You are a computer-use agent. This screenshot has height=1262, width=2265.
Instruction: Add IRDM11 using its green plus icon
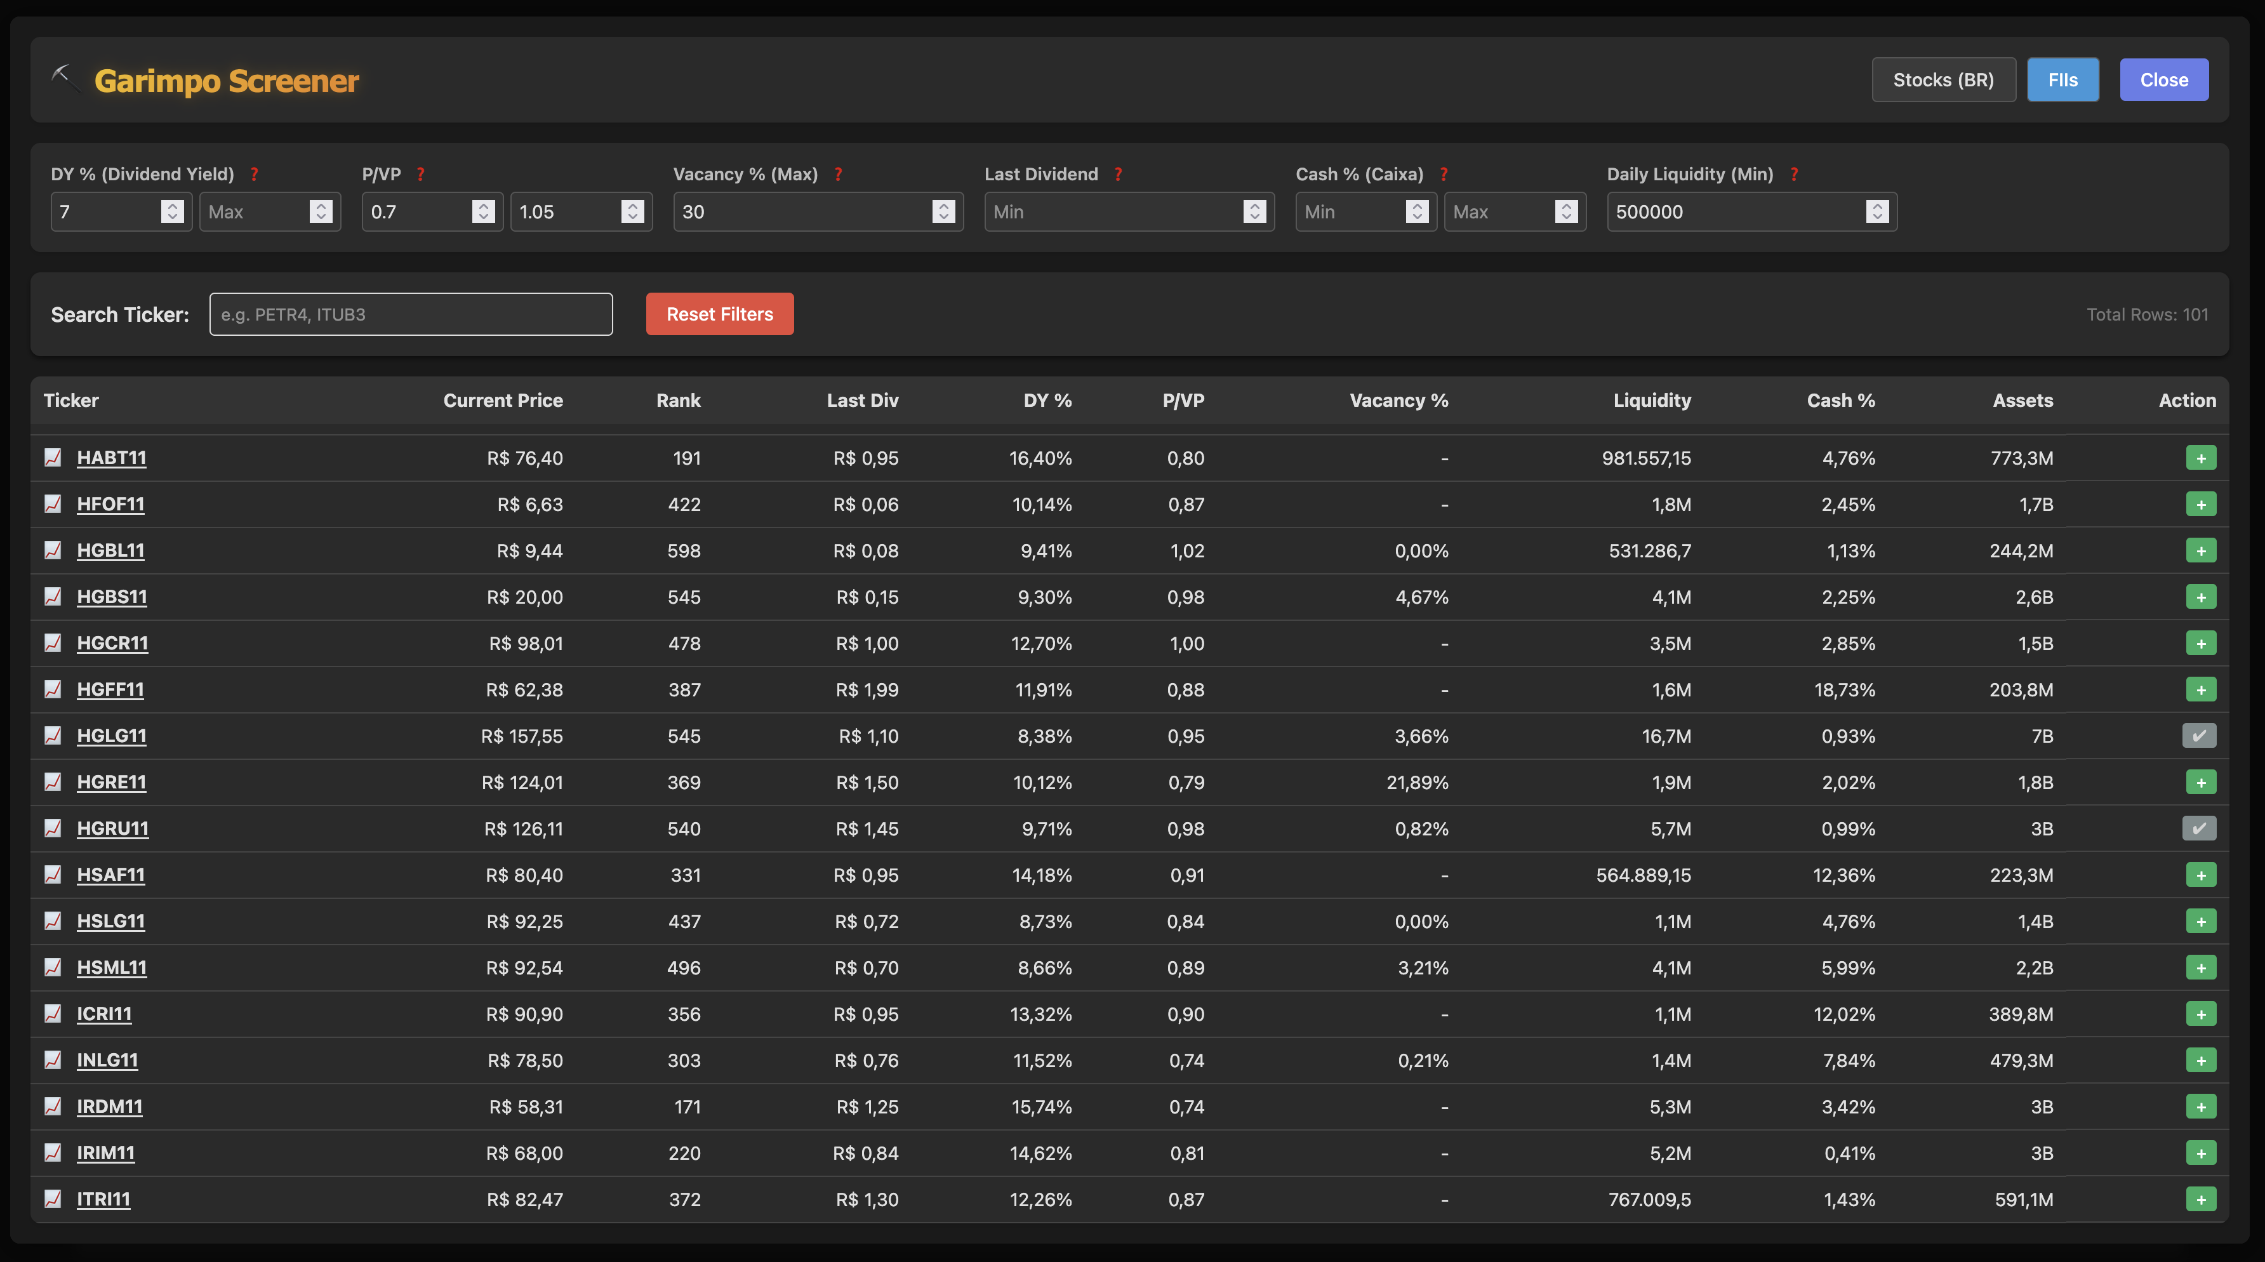(2200, 1106)
